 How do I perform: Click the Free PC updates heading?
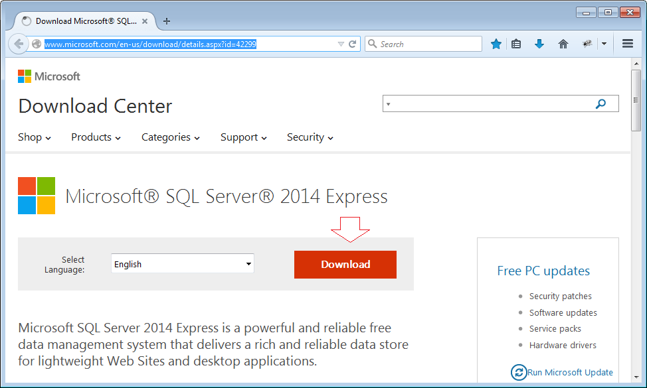543,271
